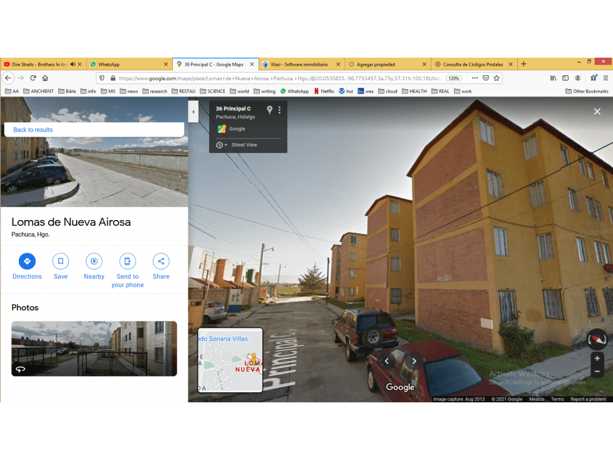Screen dimensions: 613x460
Task: Close the WhatsApp tab
Action: [x=166, y=64]
